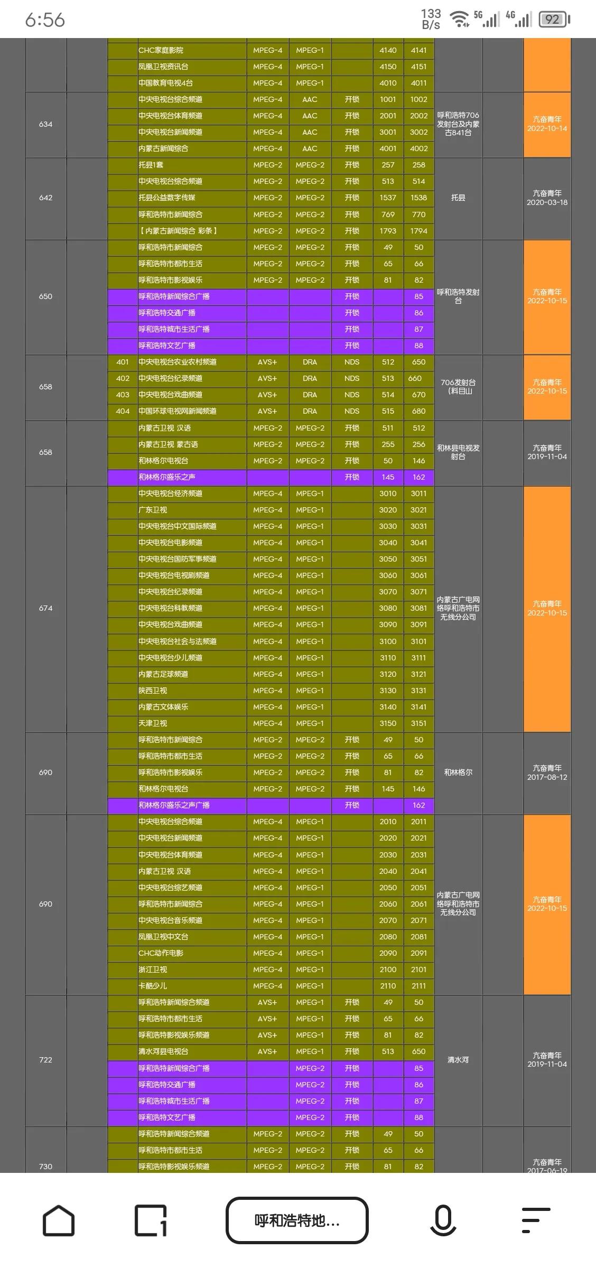Click 呼和浩特交通广播 under frequency 650
Screen dimensions: 596x1268
point(167,313)
